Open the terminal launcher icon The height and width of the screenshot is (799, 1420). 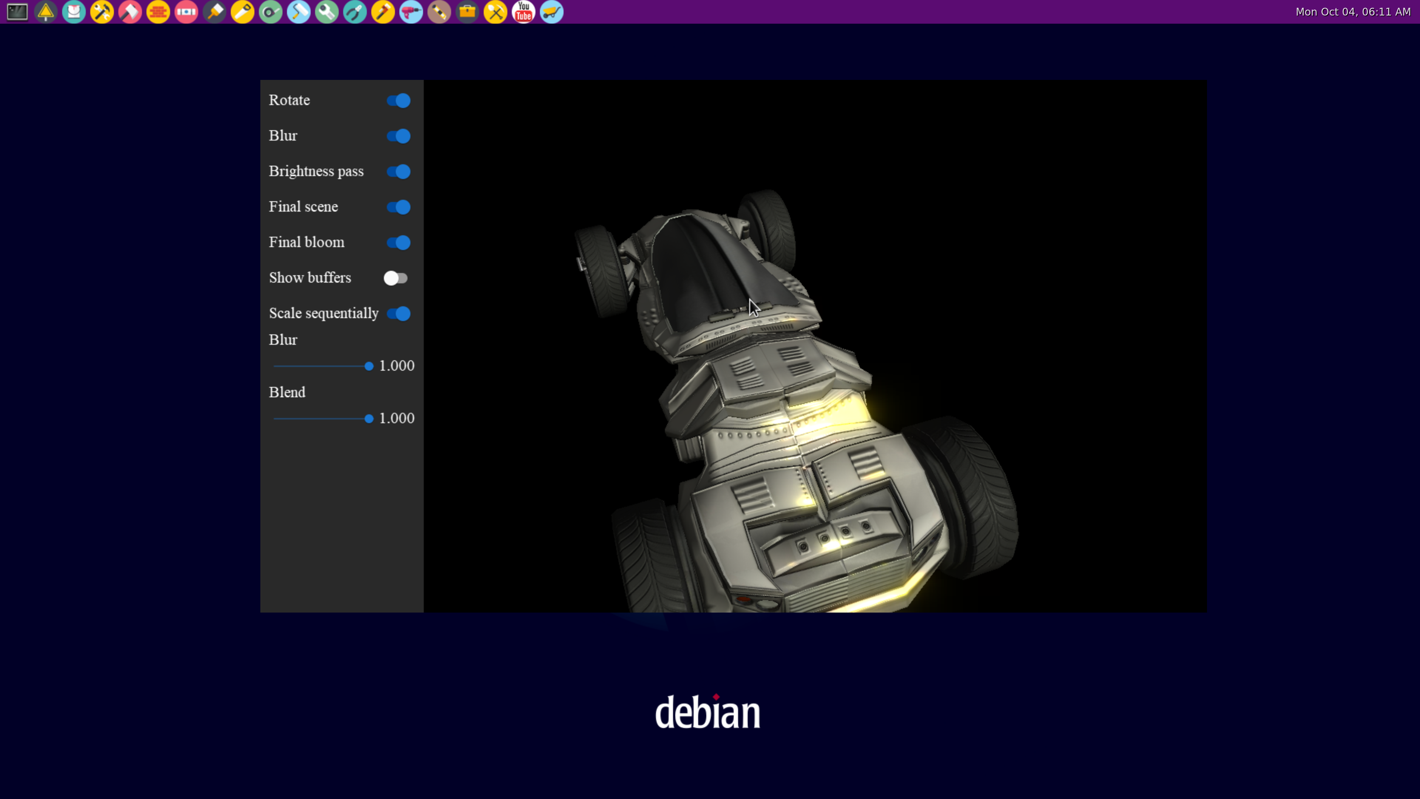point(17,11)
